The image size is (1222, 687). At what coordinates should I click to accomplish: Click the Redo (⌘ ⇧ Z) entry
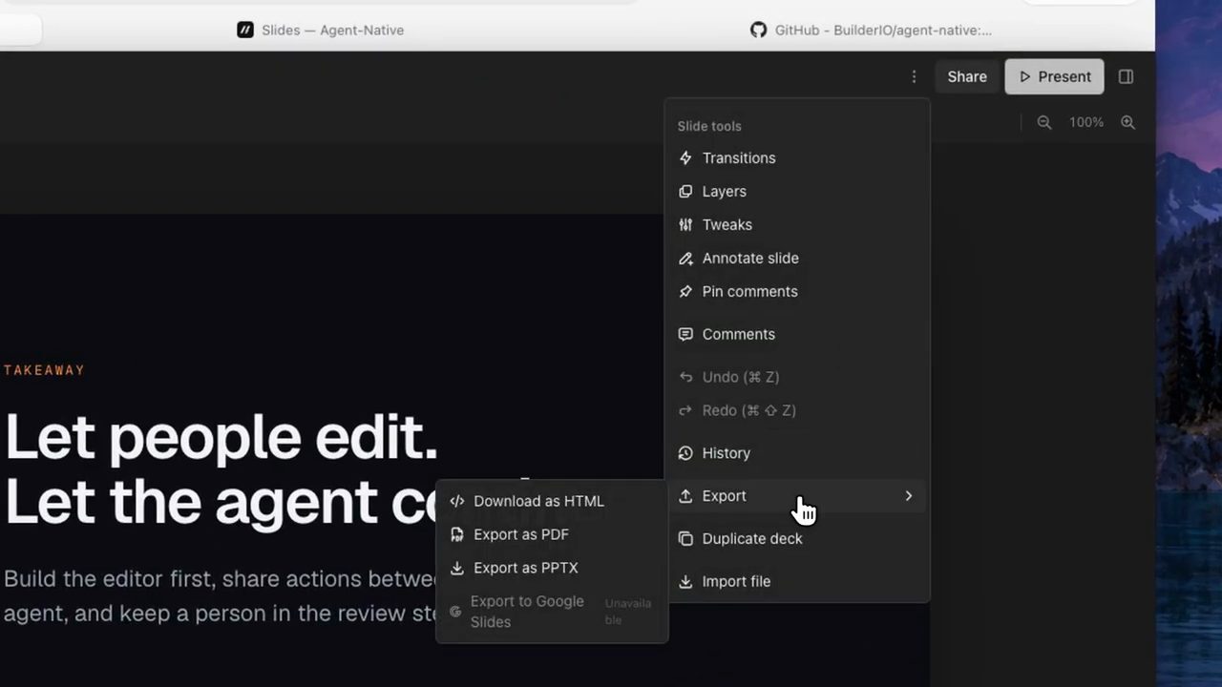click(x=797, y=410)
